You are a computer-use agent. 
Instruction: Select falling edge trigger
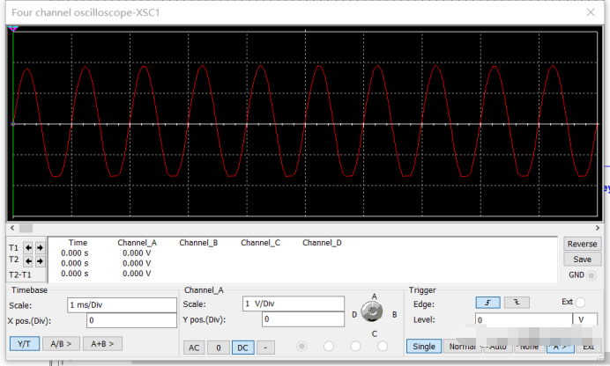pyautogui.click(x=517, y=303)
